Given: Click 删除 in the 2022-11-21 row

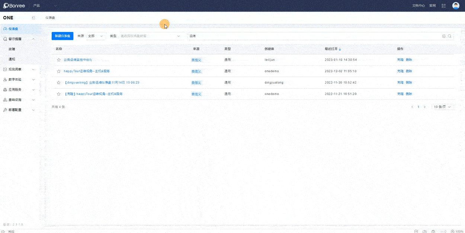Looking at the screenshot, I should (409, 94).
